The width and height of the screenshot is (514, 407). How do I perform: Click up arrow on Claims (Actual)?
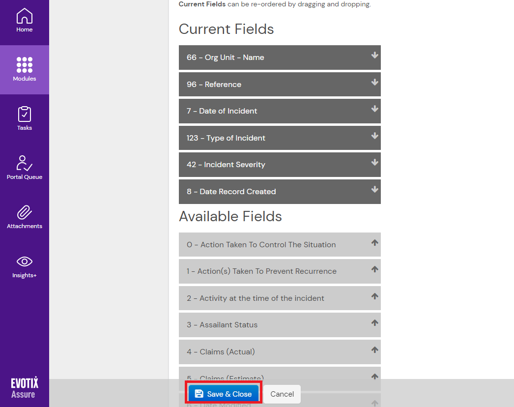pyautogui.click(x=374, y=350)
